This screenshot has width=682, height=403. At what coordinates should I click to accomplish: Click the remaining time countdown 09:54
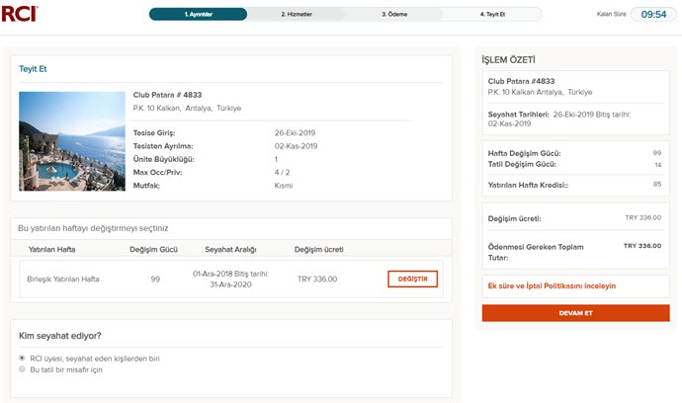coord(653,15)
